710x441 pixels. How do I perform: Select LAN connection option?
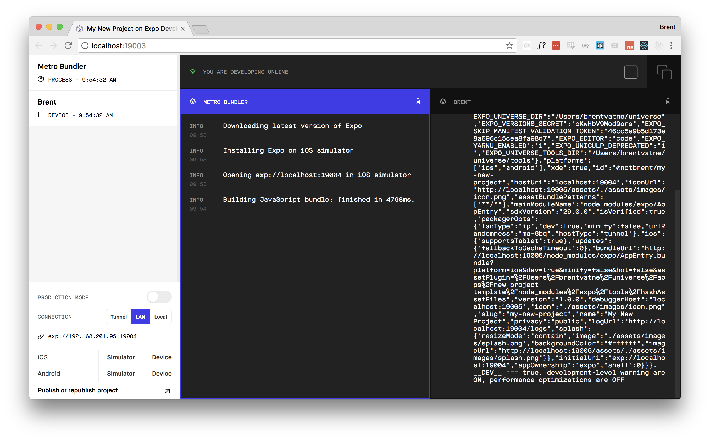(x=140, y=317)
